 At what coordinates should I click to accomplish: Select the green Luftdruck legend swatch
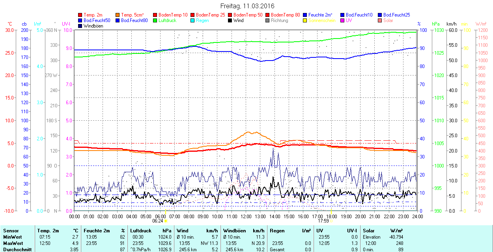pos(155,20)
